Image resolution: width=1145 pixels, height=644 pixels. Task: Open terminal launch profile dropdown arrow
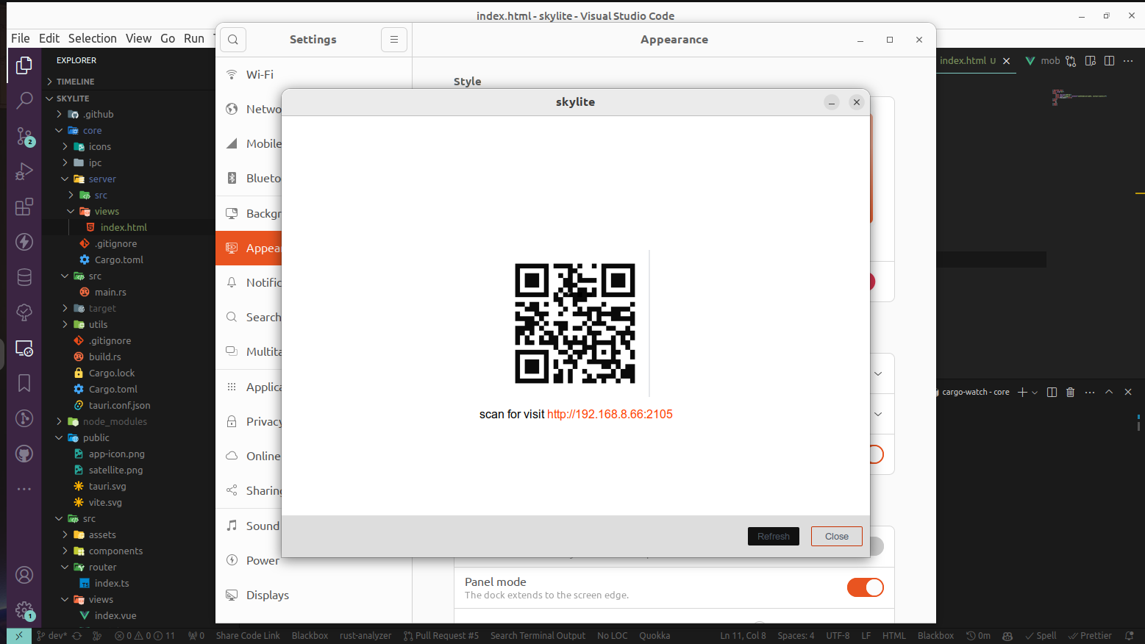pos(1035,393)
